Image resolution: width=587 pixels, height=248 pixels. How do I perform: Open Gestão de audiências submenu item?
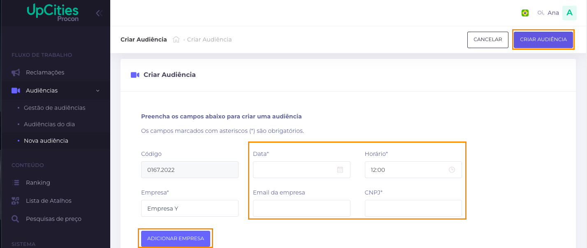(55, 108)
